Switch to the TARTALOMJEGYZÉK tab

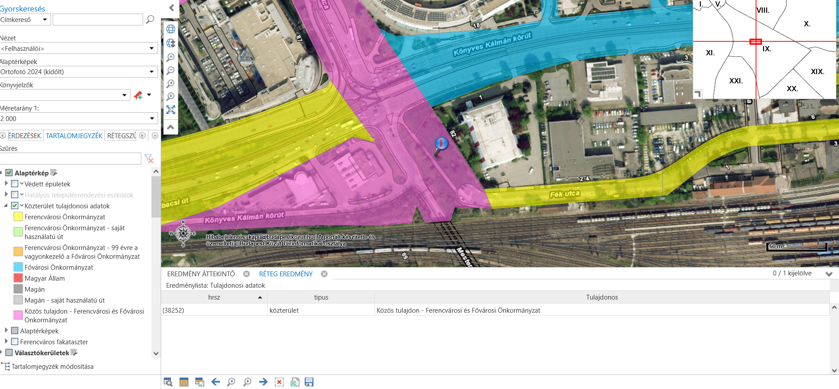point(74,136)
